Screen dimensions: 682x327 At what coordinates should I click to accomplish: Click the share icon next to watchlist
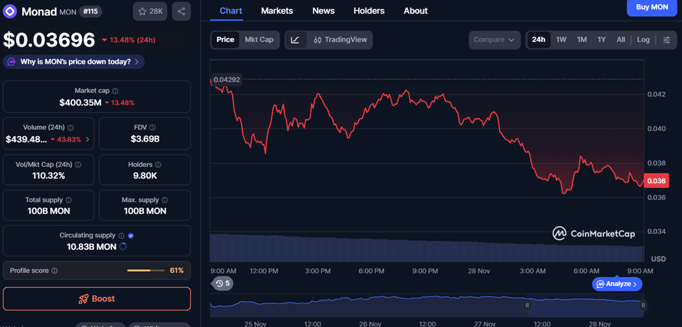pyautogui.click(x=181, y=11)
